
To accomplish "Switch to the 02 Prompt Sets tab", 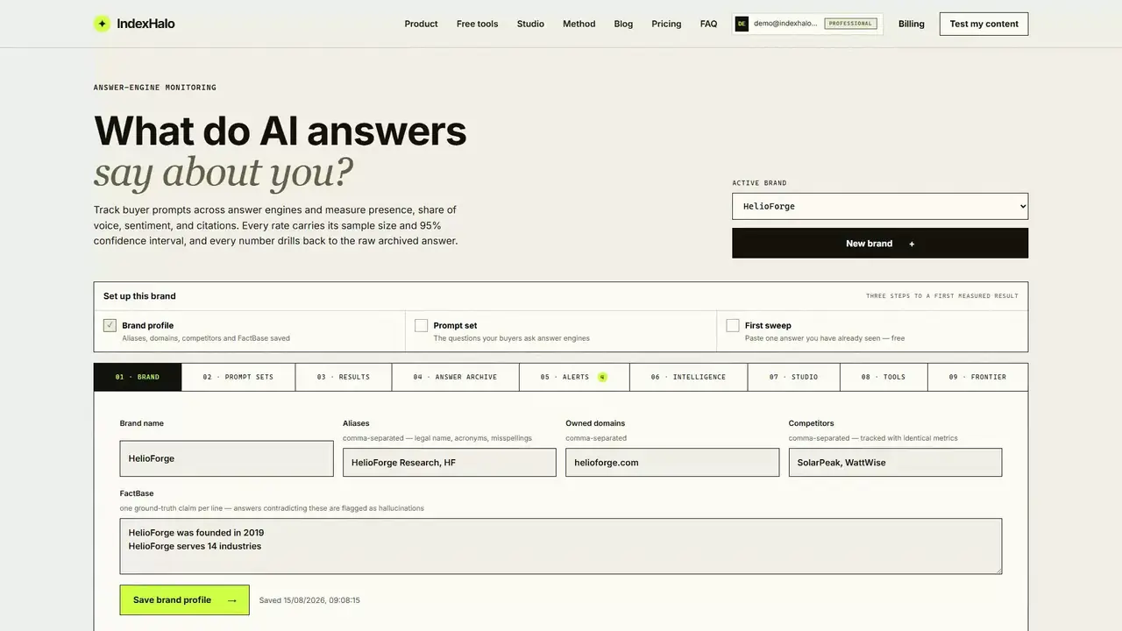I will [238, 377].
